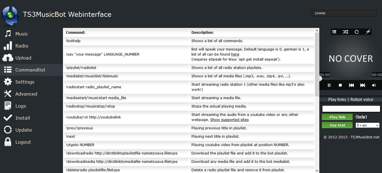Go to the Update page
The height and width of the screenshot is (173, 382).
(x=31, y=130)
